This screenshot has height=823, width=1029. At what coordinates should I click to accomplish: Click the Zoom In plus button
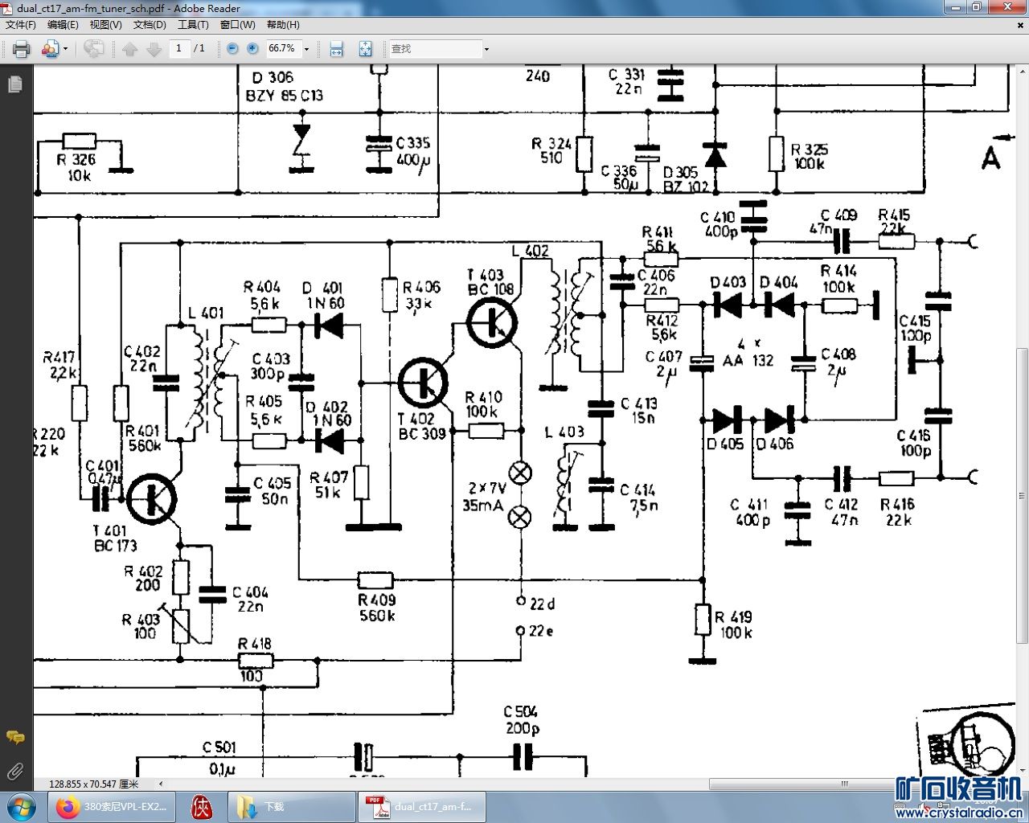(252, 49)
